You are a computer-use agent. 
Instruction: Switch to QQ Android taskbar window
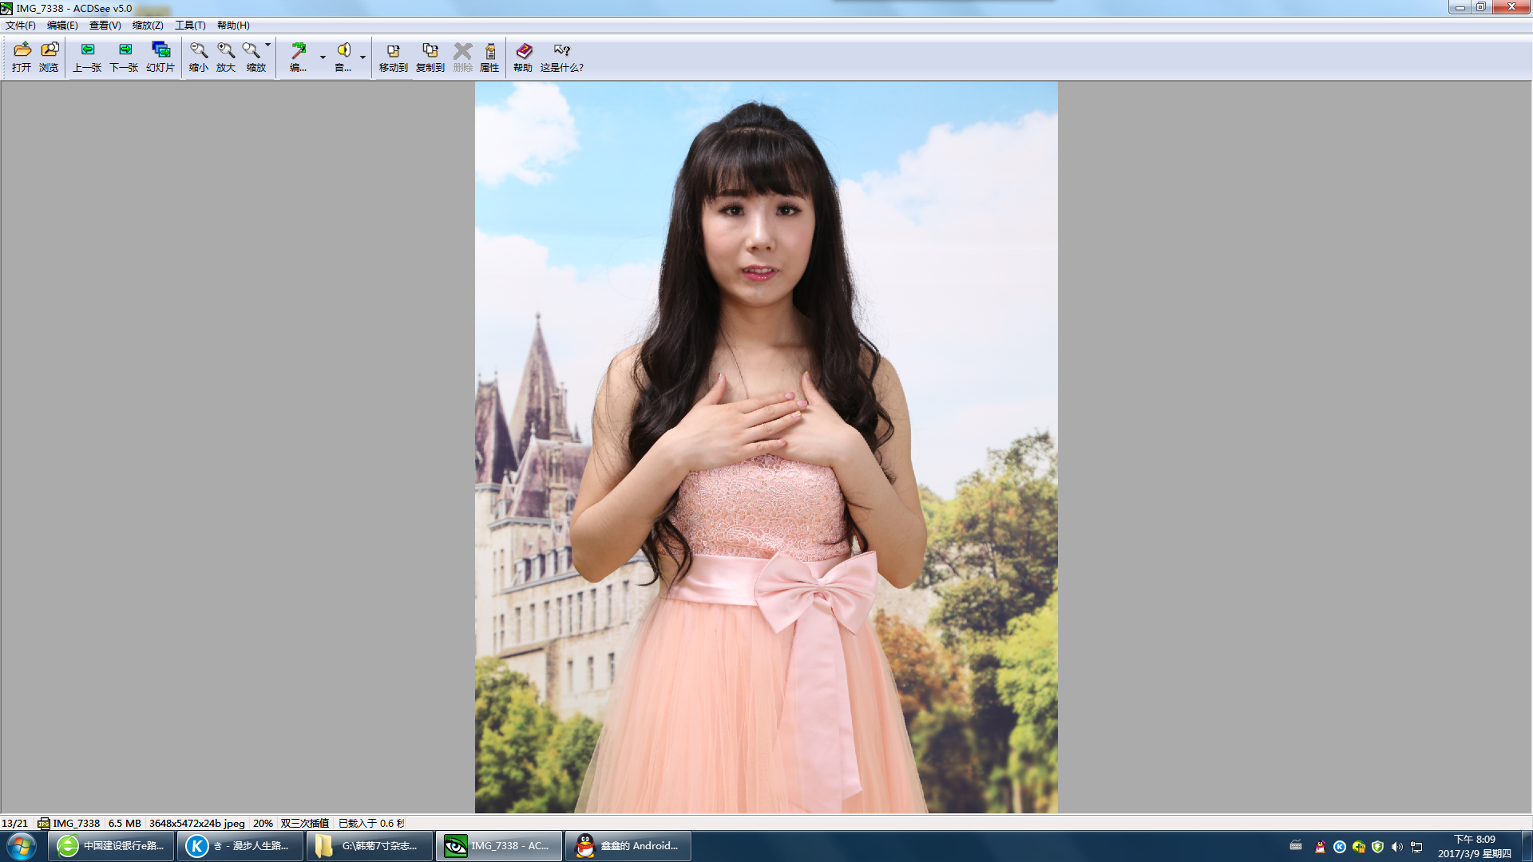(x=628, y=846)
